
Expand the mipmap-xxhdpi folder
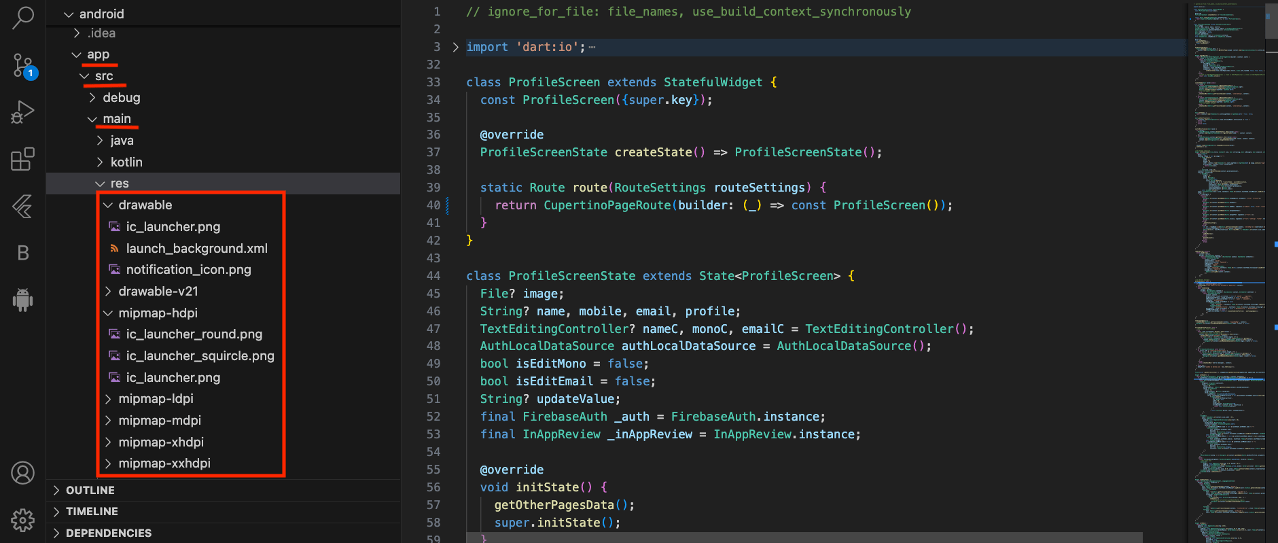164,463
